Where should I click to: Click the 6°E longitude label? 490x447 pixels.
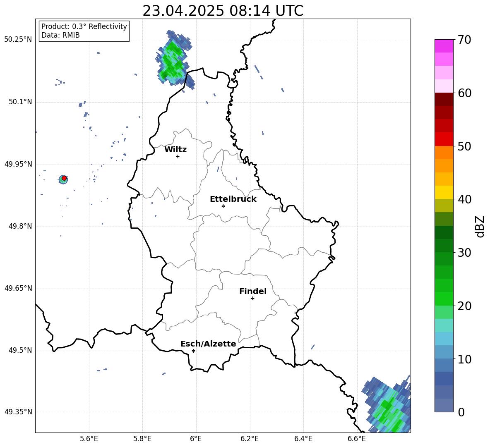click(x=196, y=439)
